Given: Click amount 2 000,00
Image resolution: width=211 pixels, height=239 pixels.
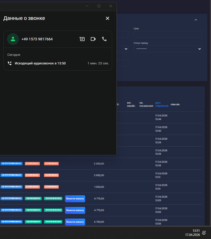Looking at the screenshot, I should [99, 164].
